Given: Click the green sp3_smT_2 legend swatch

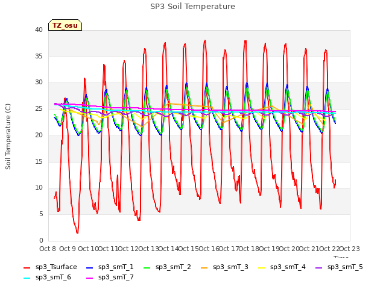Looking at the screenshot, I should (147, 267).
